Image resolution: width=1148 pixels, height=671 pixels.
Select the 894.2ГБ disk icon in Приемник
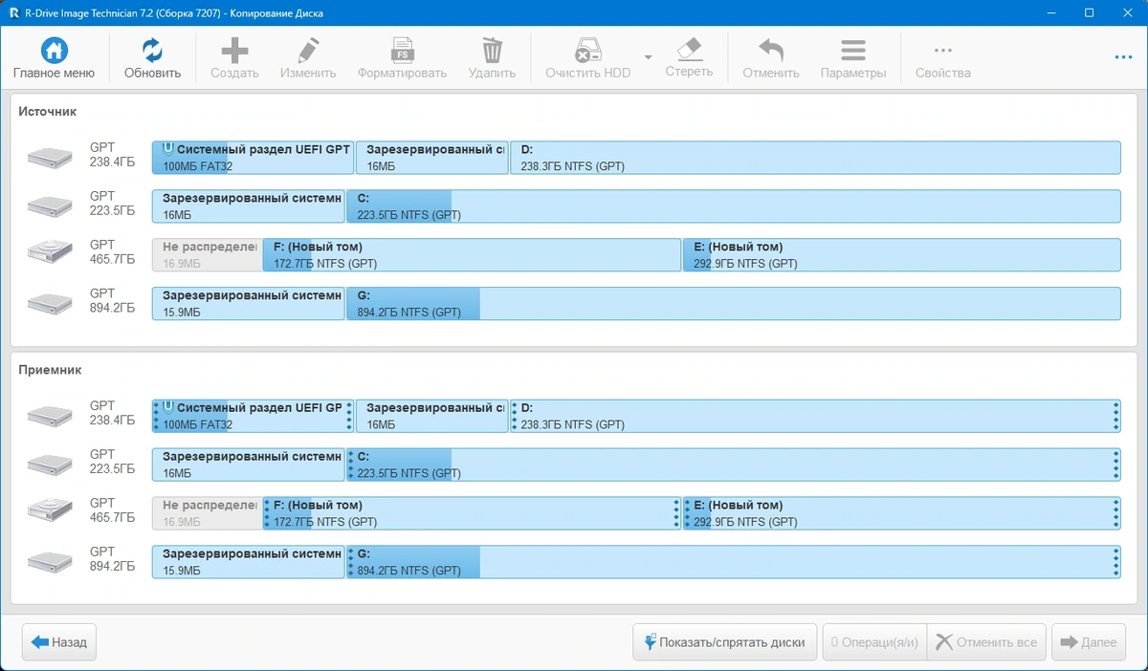click(50, 563)
